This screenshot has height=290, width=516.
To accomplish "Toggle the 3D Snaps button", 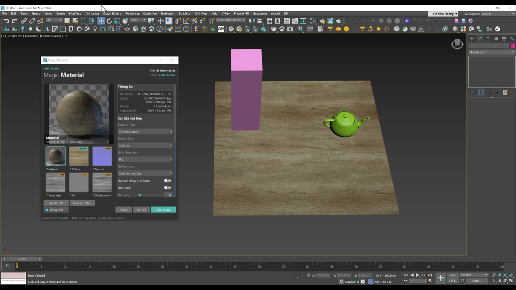I will tap(178, 21).
